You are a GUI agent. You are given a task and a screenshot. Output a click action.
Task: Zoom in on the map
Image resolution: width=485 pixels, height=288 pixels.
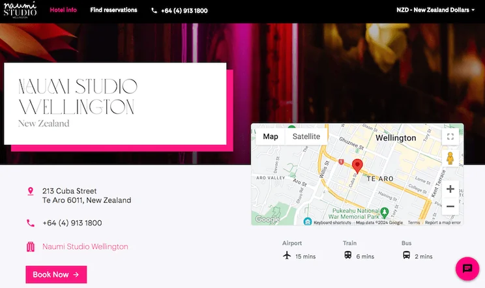tap(450, 189)
